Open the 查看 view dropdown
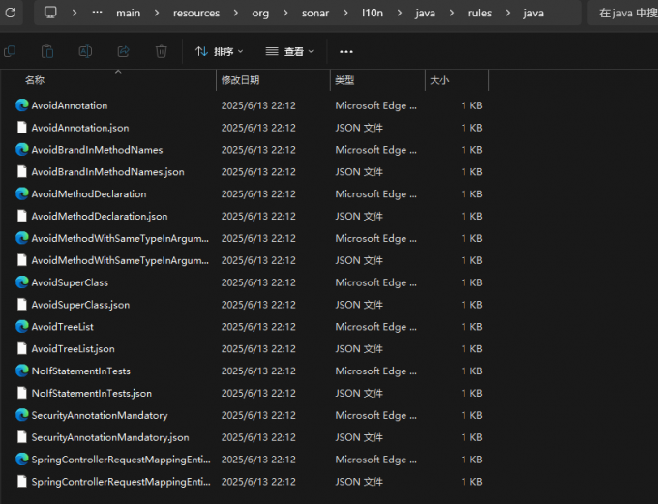The height and width of the screenshot is (504, 658). (288, 51)
